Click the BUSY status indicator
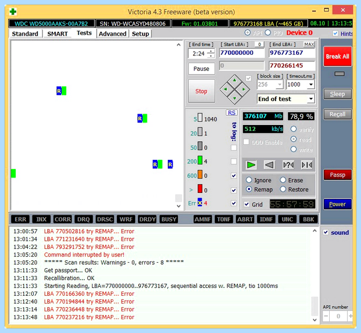The image size is (361, 333). [168, 219]
